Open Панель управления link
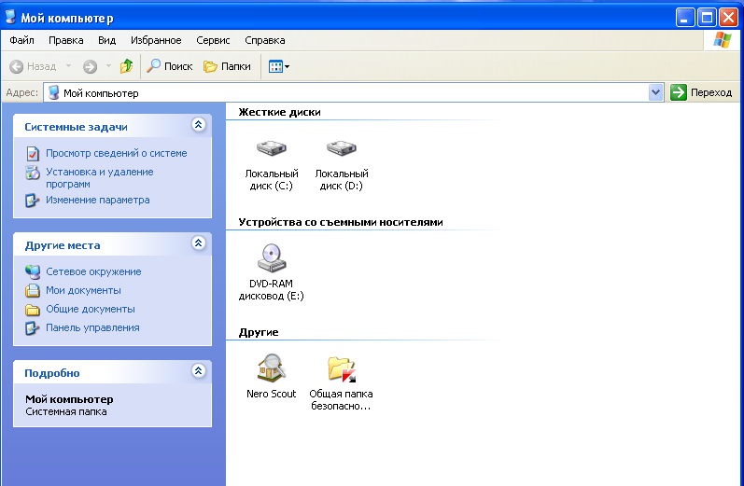Screen dimensions: 744x486 coord(92,327)
